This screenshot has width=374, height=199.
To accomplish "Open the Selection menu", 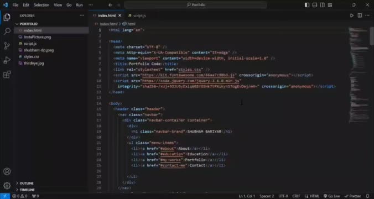I will click(41, 5).
